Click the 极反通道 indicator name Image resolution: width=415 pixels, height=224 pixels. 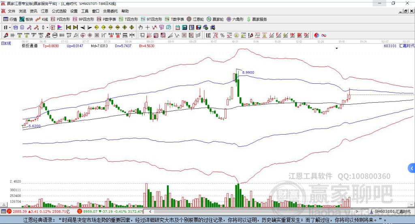30,46
